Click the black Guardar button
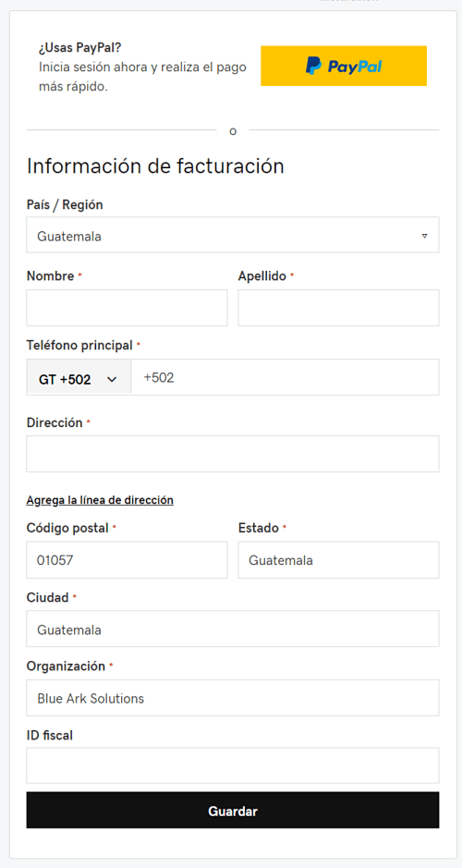462x868 pixels. (x=232, y=811)
